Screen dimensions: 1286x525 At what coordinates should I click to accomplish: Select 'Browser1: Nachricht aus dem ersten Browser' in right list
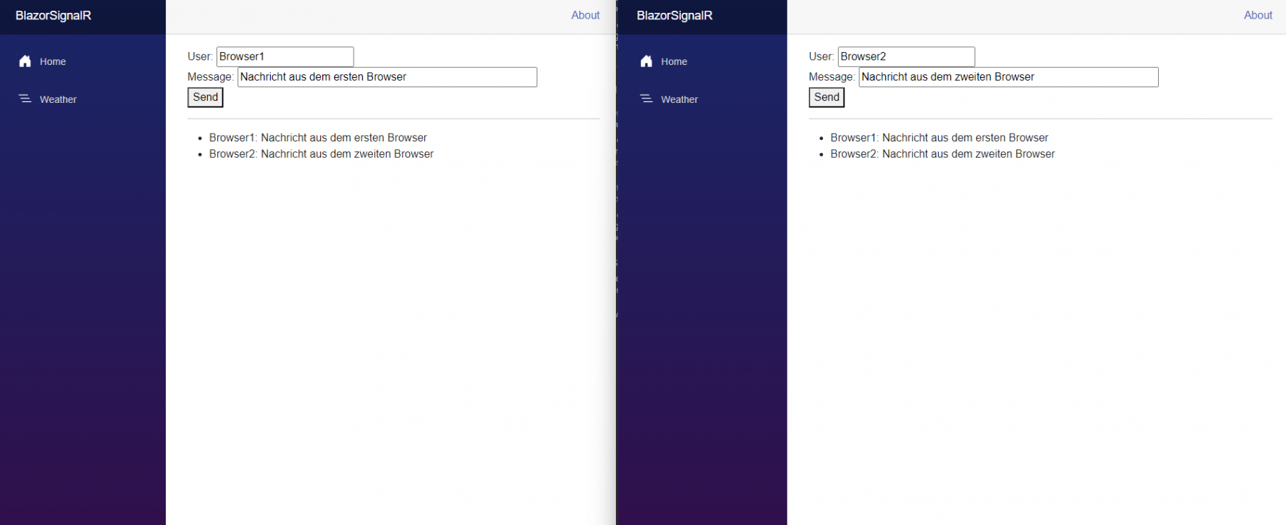click(939, 138)
